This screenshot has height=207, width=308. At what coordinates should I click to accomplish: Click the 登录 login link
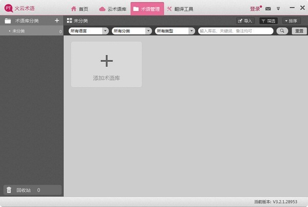click(255, 9)
